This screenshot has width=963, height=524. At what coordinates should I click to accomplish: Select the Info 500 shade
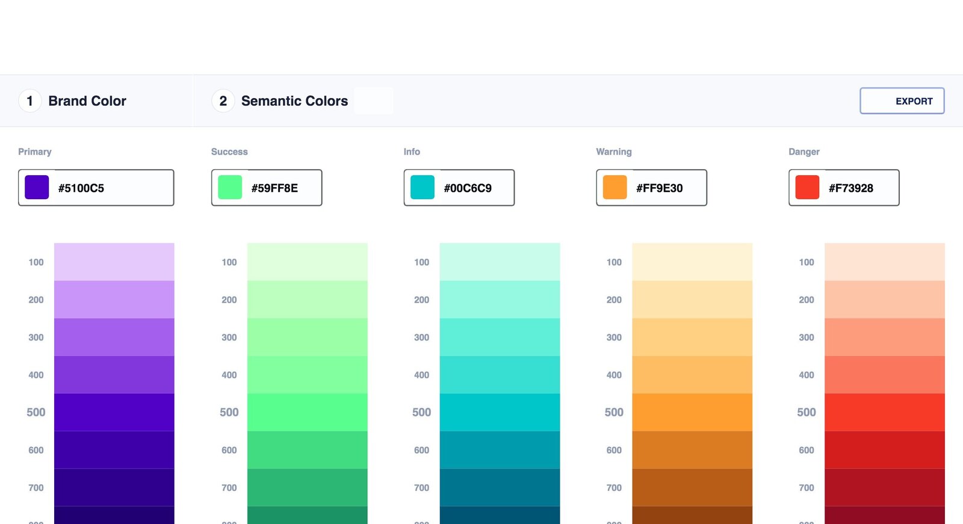pos(500,412)
